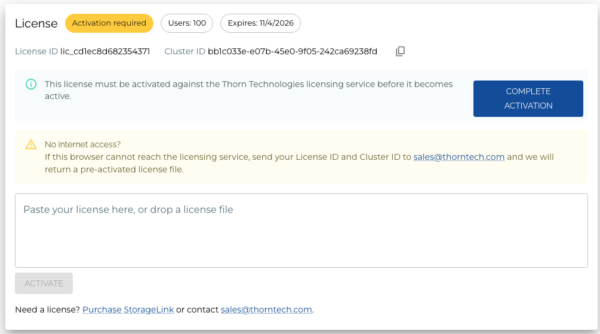Screen dimensions: 600x334
Task: Click the Expires: 11/4/2026 chip
Action: click(260, 23)
